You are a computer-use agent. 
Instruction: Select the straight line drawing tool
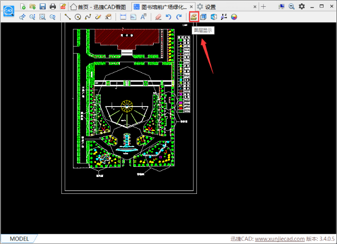point(67,17)
